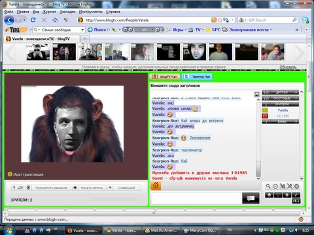Image resolution: width=314 pixels, height=235 pixels.
Task: Collapse the ЗРИТЕЛИ list section
Action: (280, 104)
